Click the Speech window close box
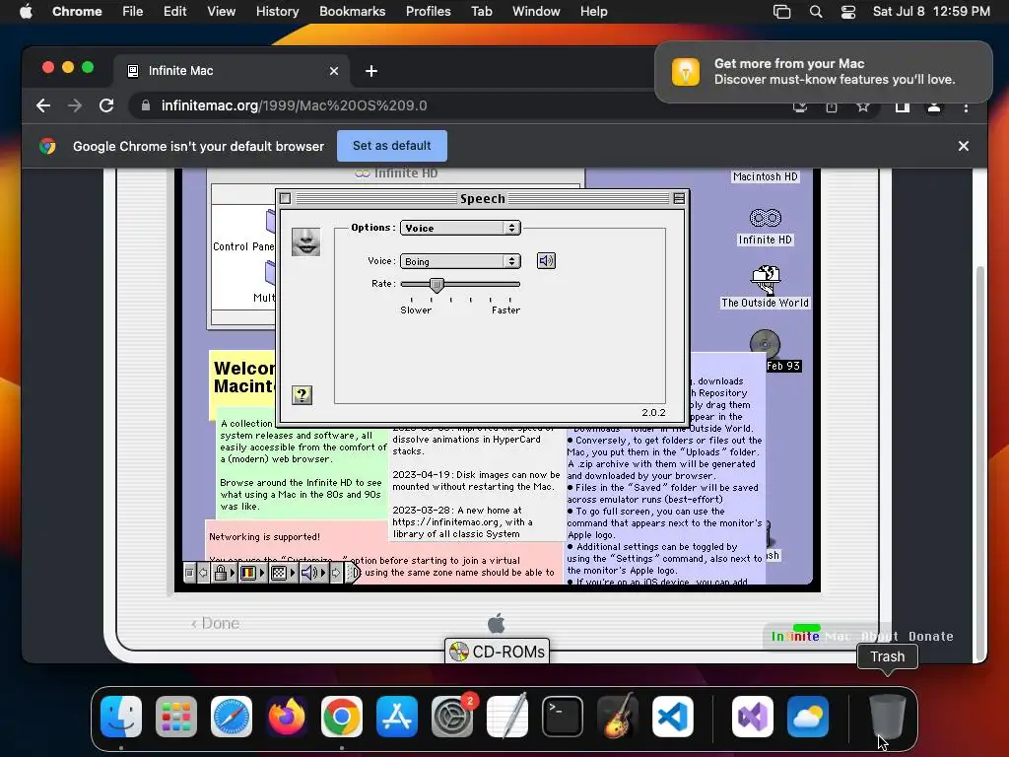 click(x=285, y=198)
